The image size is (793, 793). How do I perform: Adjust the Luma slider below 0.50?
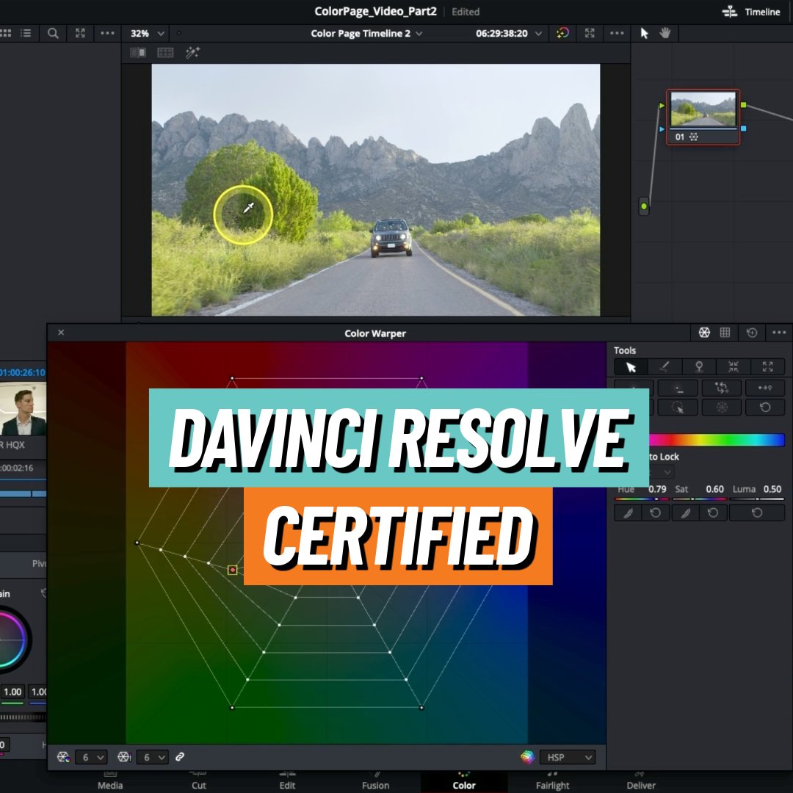(x=757, y=499)
